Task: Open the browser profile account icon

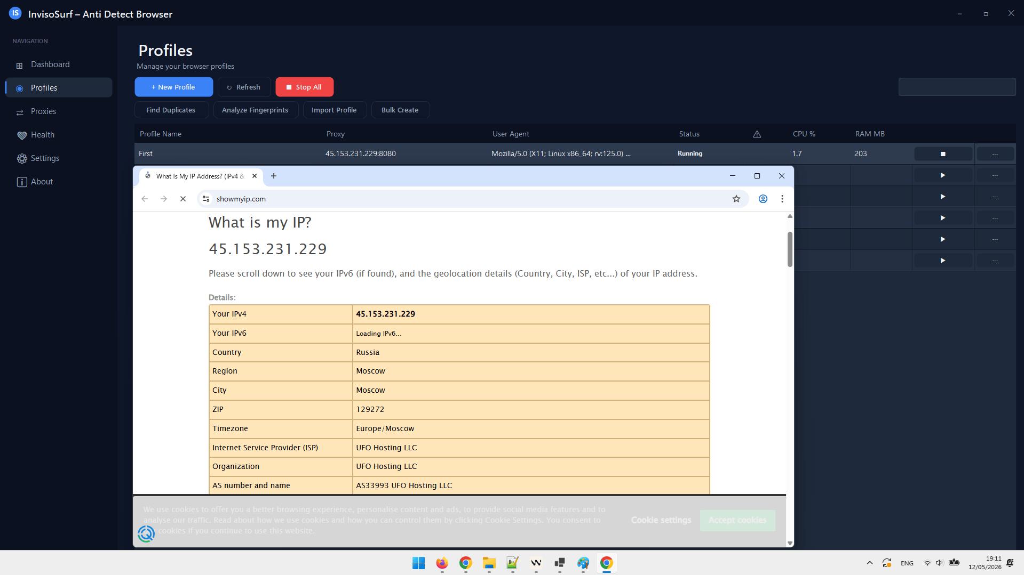Action: (x=763, y=199)
